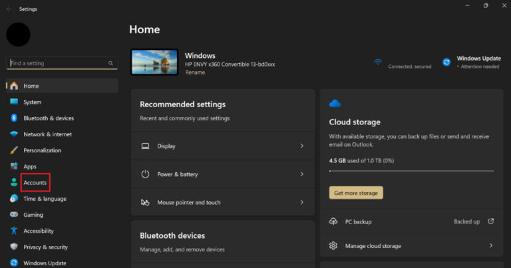511x268 pixels.
Task: Open PC backup external link icon
Action: pos(491,221)
